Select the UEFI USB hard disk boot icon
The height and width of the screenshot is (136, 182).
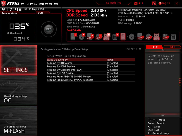click(x=90, y=37)
